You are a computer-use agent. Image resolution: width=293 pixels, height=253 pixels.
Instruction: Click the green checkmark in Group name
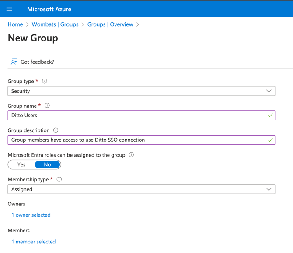pos(270,116)
